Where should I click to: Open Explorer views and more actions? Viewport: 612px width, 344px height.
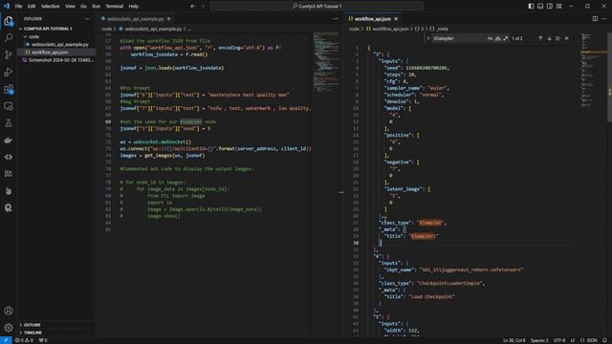click(87, 19)
